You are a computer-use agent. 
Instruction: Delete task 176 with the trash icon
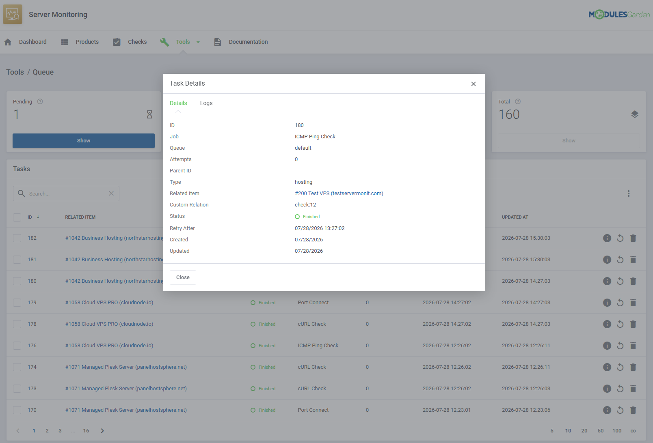coord(633,346)
